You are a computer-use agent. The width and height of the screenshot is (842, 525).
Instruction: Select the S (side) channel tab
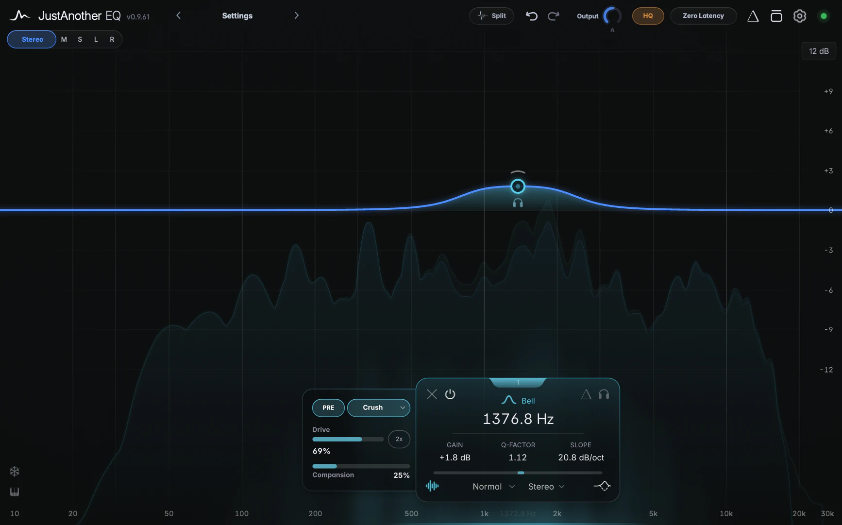[x=80, y=39]
